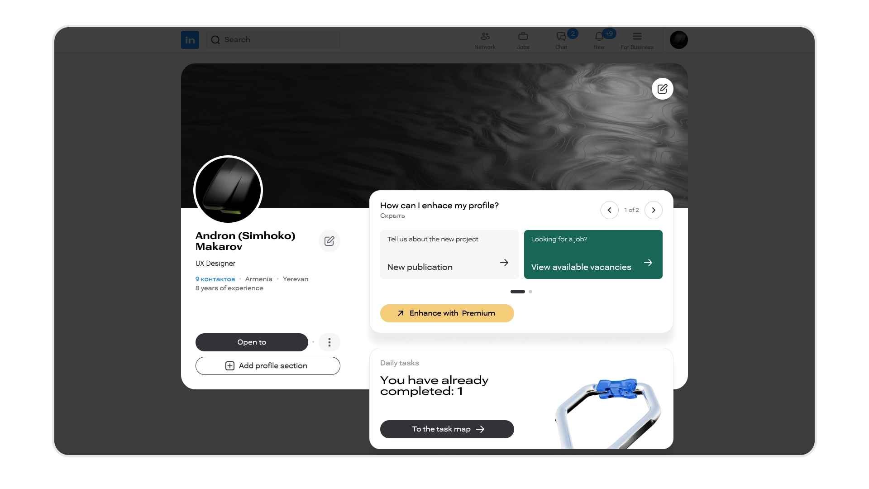The height and width of the screenshot is (489, 869).
Task: Open the LinkedIn home logo
Action: 190,40
